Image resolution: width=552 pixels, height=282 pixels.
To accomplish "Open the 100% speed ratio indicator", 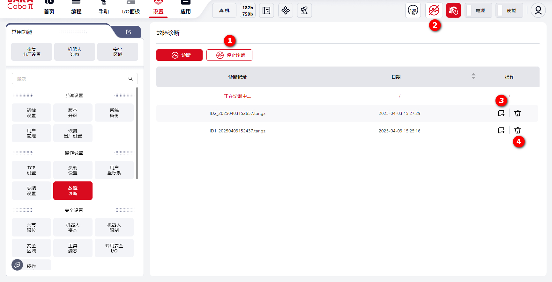I will [413, 11].
